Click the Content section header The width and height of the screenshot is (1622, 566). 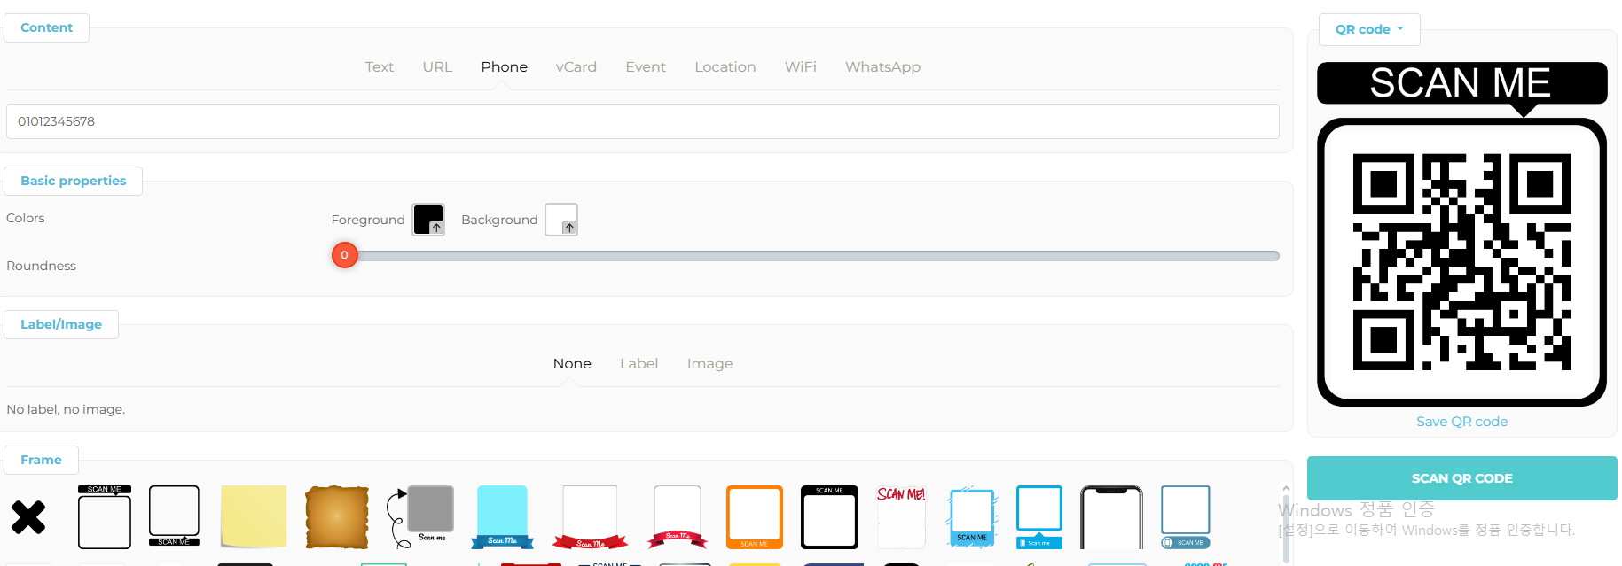pos(47,27)
